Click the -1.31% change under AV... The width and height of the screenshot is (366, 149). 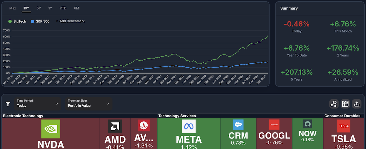[x=144, y=146]
